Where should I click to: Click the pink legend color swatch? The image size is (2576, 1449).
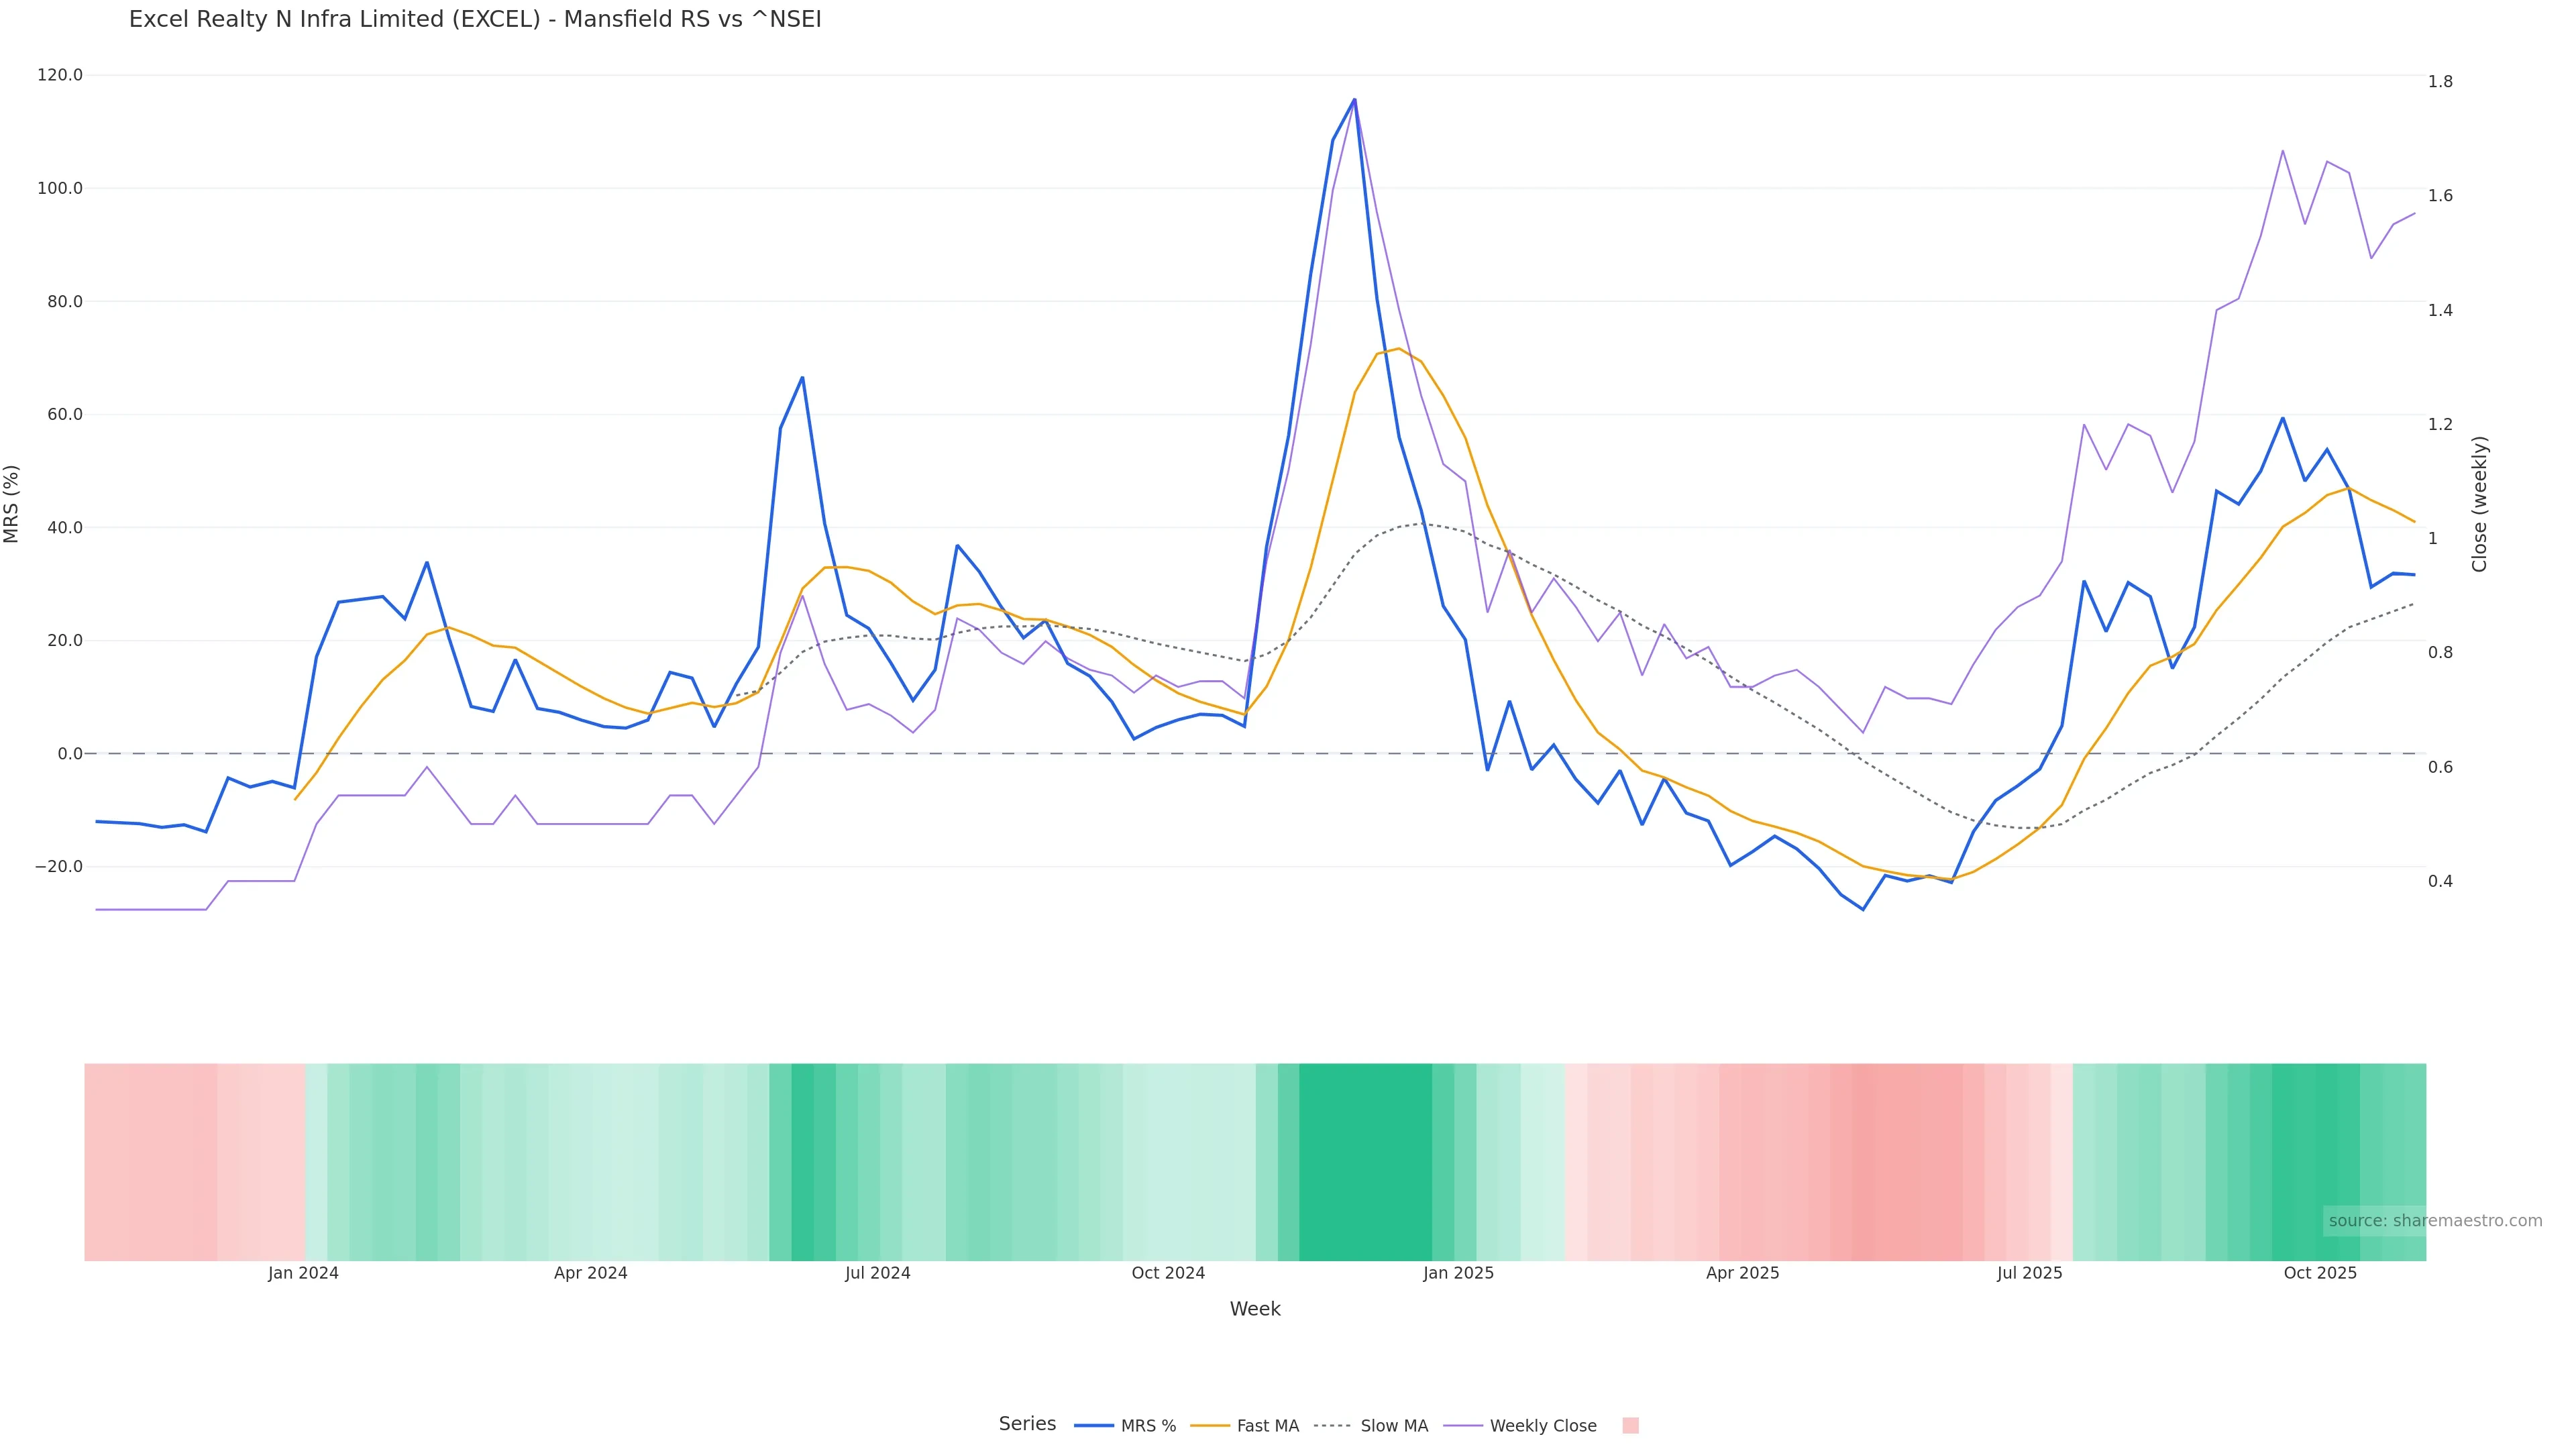click(x=1630, y=1426)
